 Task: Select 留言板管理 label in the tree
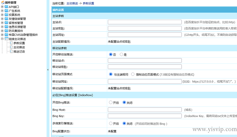[16, 23]
